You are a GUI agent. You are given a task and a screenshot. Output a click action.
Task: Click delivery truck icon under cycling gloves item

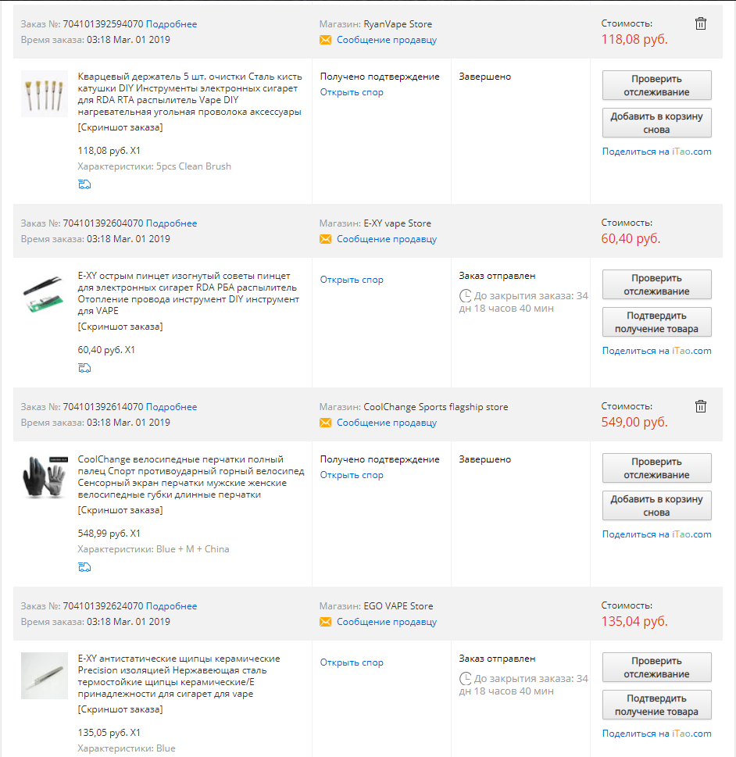84,567
